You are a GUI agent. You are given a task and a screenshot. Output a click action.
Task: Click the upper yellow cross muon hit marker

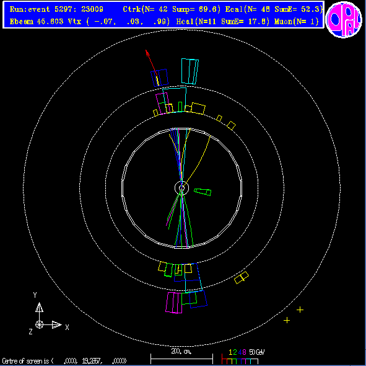[x=300, y=310]
